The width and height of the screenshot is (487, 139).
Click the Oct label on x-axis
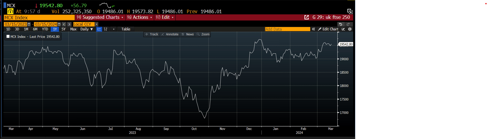(194, 129)
